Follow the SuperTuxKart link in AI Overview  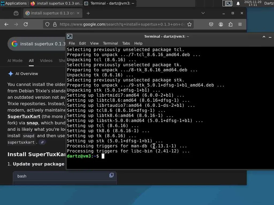(x=24, y=116)
